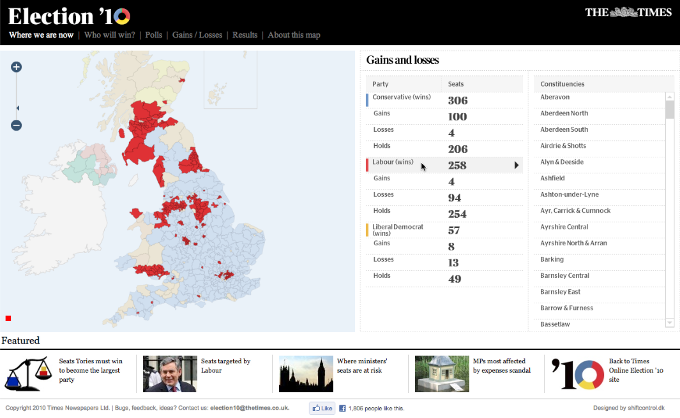Click the constituency list scroll down arrow
Screen dimensions: 680x418
coord(670,323)
